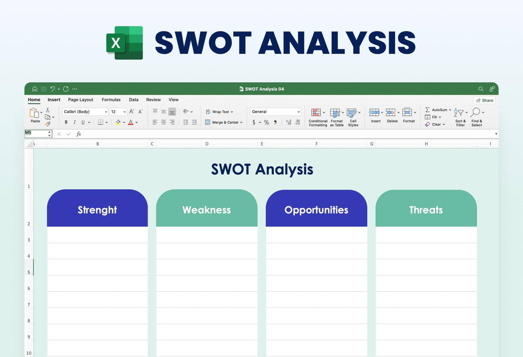Select the Format Painter brush icon
The height and width of the screenshot is (357, 523).
pyautogui.click(x=47, y=124)
